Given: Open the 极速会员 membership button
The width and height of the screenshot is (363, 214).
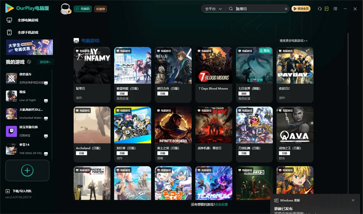Looking at the screenshot, I should (x=301, y=9).
